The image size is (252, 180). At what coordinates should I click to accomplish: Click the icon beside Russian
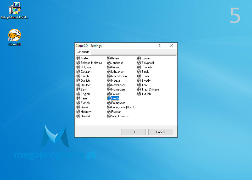[x=109, y=111]
